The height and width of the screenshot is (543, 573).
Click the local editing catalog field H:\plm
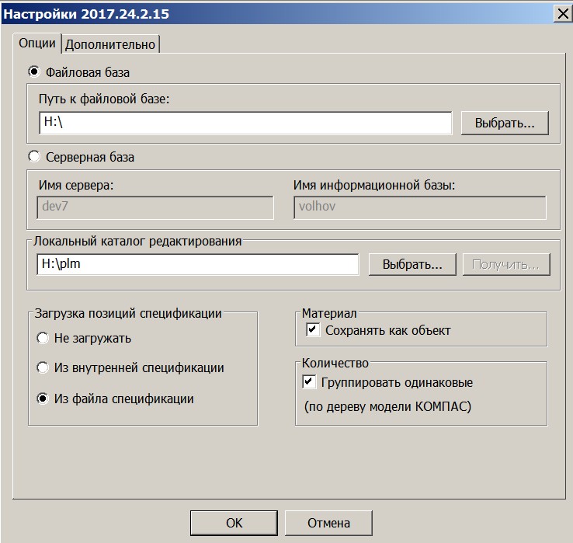pyautogui.click(x=197, y=264)
